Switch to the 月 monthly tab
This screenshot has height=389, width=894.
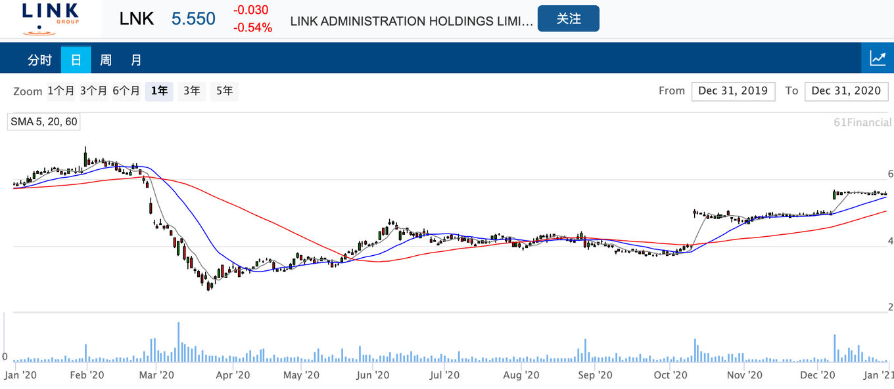[136, 60]
